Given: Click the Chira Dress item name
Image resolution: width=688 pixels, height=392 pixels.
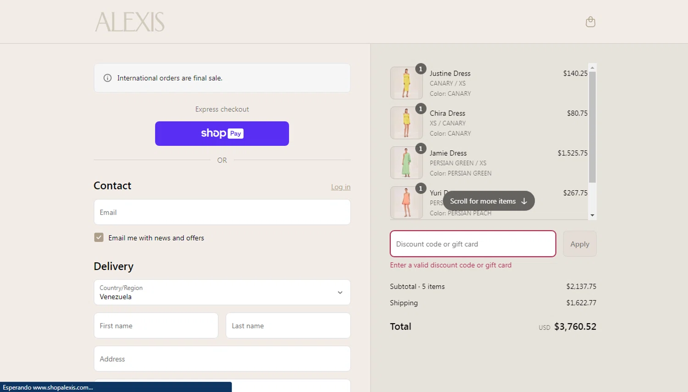Looking at the screenshot, I should coord(447,113).
